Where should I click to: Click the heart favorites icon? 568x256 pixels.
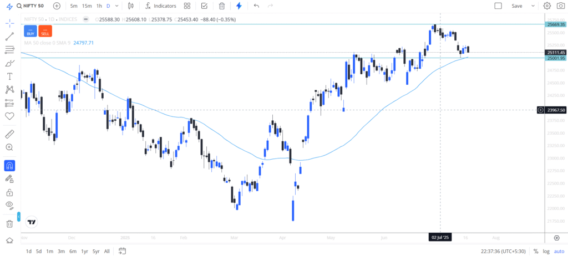(x=9, y=116)
